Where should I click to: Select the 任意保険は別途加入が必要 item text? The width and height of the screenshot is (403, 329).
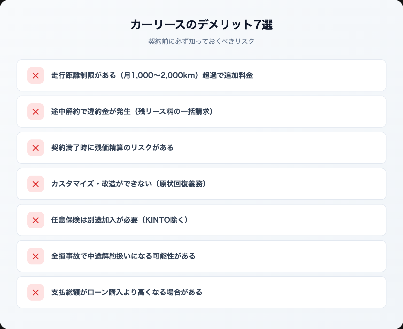[94, 220]
